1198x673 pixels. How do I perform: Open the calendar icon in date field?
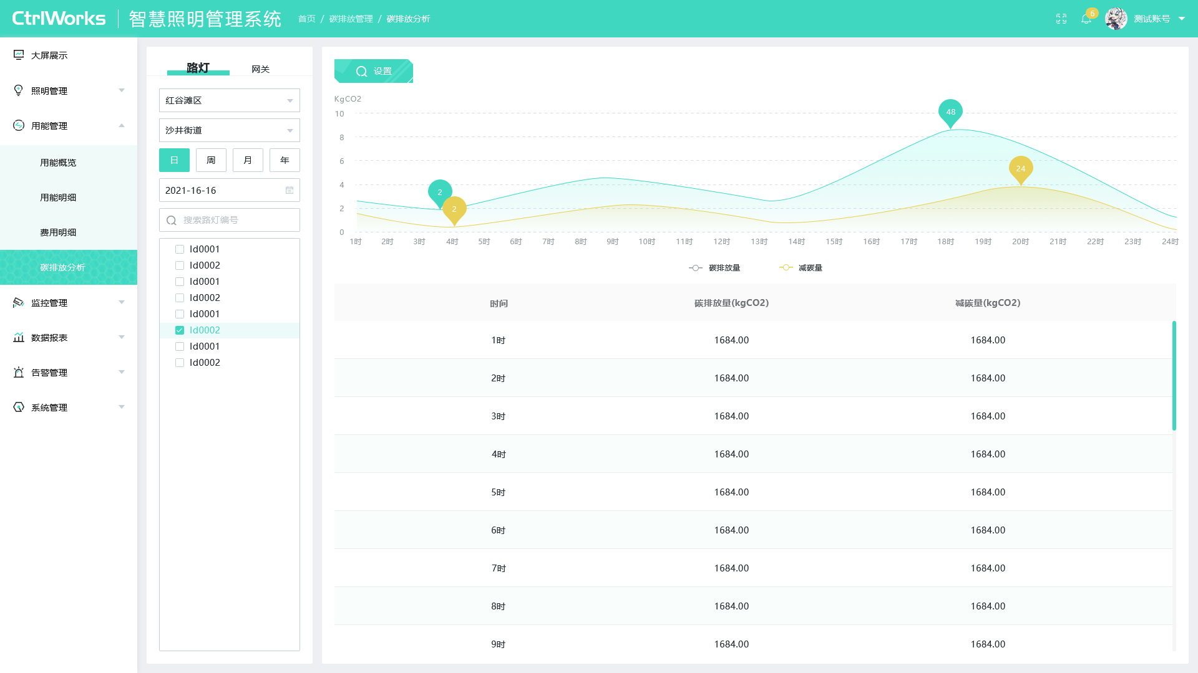[x=290, y=190]
